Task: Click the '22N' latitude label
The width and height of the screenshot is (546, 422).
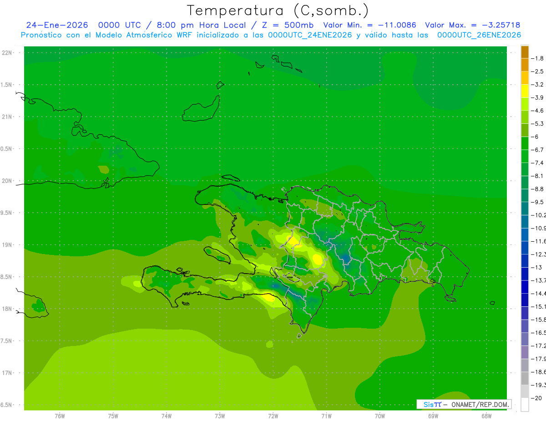Action: tap(7, 53)
